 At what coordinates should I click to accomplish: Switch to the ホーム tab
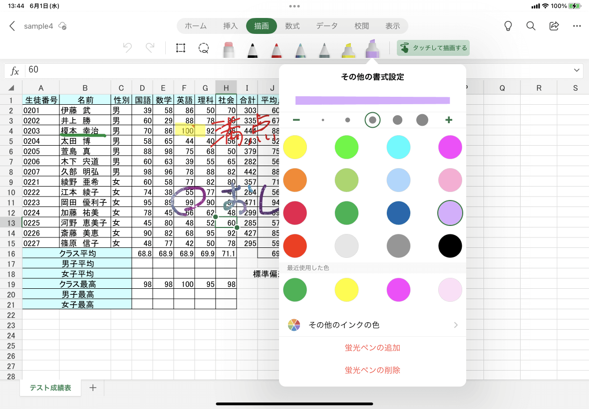click(196, 26)
